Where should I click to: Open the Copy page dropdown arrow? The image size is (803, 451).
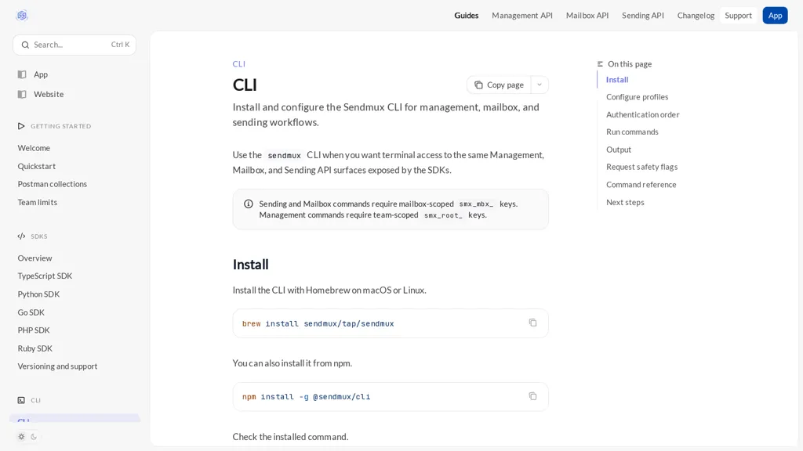[x=540, y=85]
